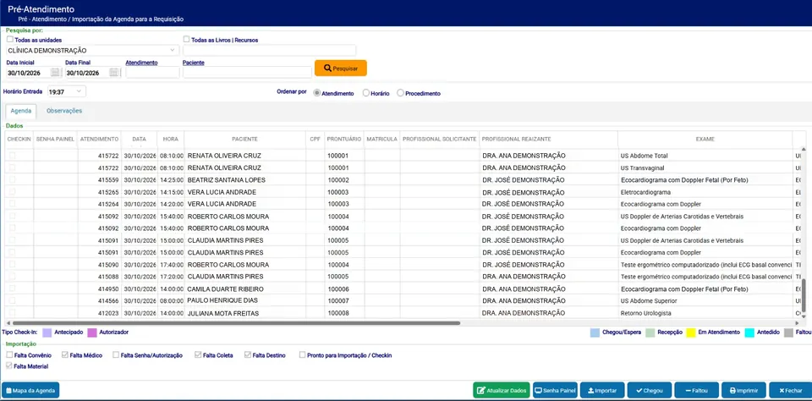Click the EXAME column header
The height and width of the screenshot is (401, 812).
click(x=705, y=139)
